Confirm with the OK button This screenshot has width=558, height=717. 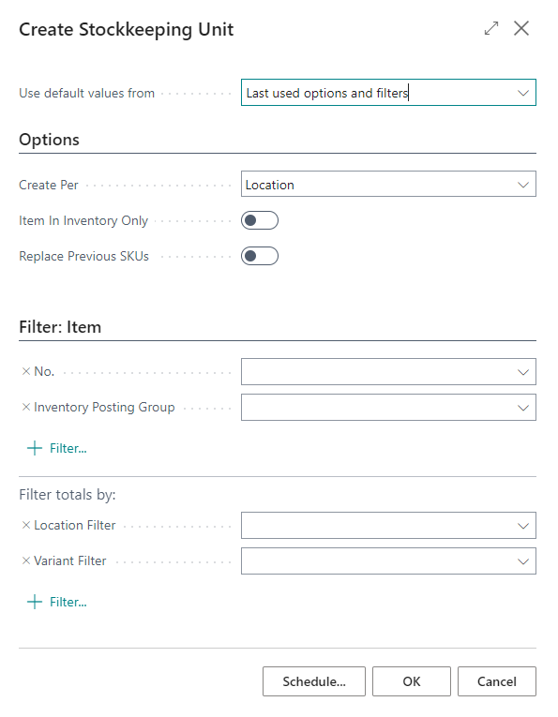point(411,681)
